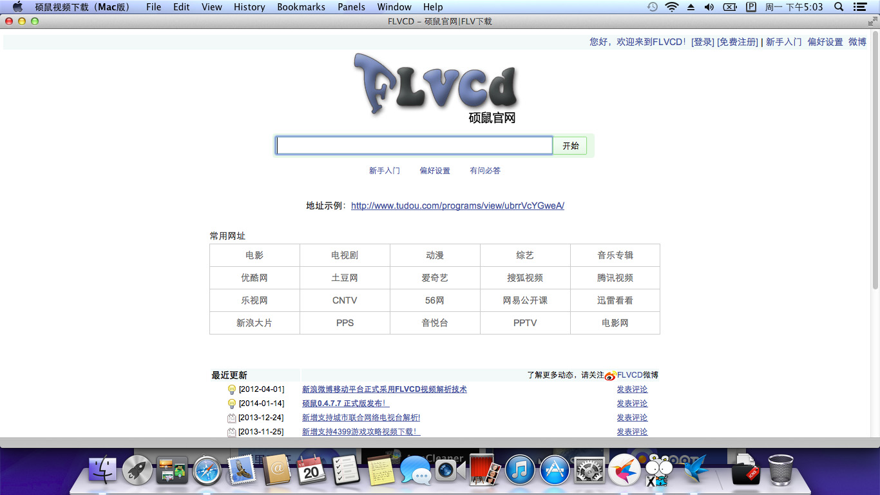Image resolution: width=880 pixels, height=495 pixels.
Task: Open the Bookmarks menu
Action: click(301, 7)
